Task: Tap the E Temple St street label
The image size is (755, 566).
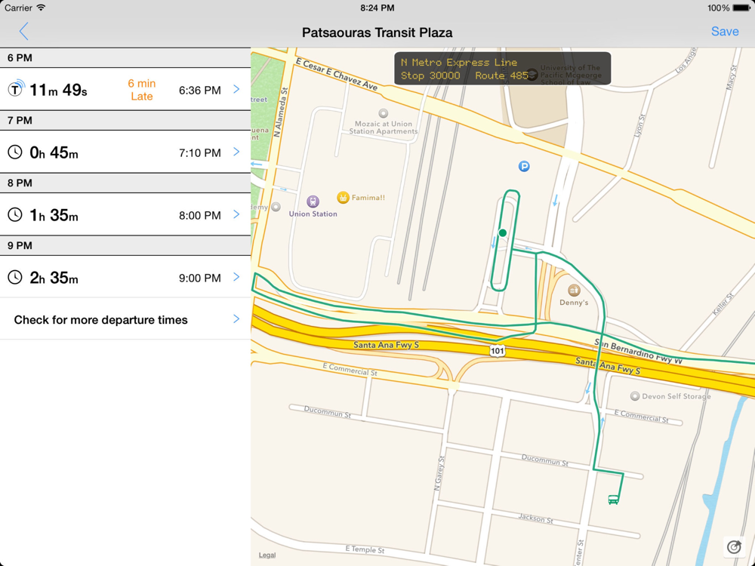Action: (x=365, y=549)
